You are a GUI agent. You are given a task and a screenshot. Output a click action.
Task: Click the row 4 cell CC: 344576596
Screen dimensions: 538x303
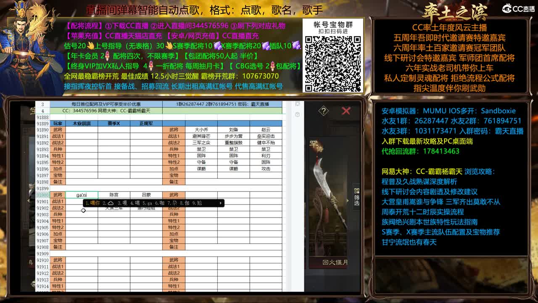tap(106, 111)
